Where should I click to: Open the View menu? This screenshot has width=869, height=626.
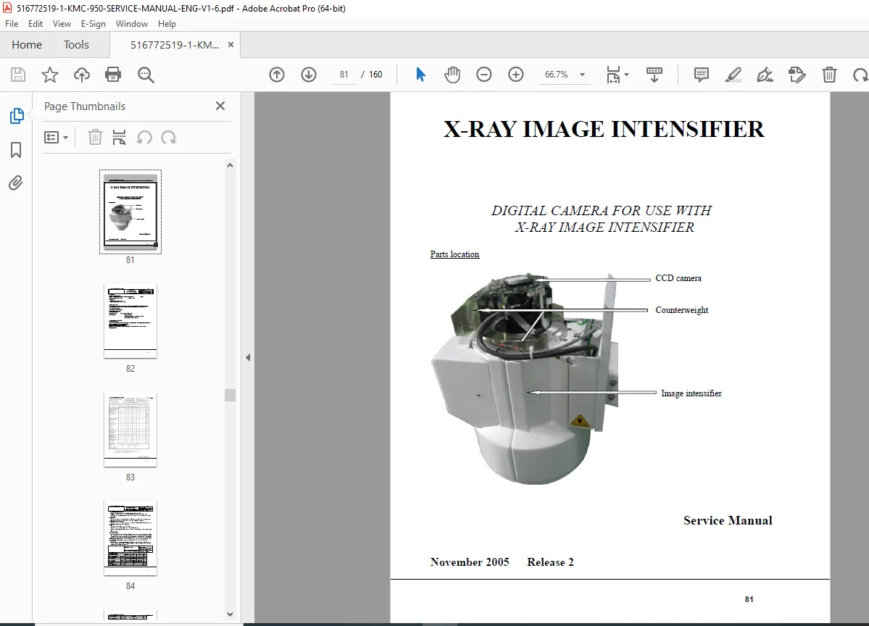(62, 24)
